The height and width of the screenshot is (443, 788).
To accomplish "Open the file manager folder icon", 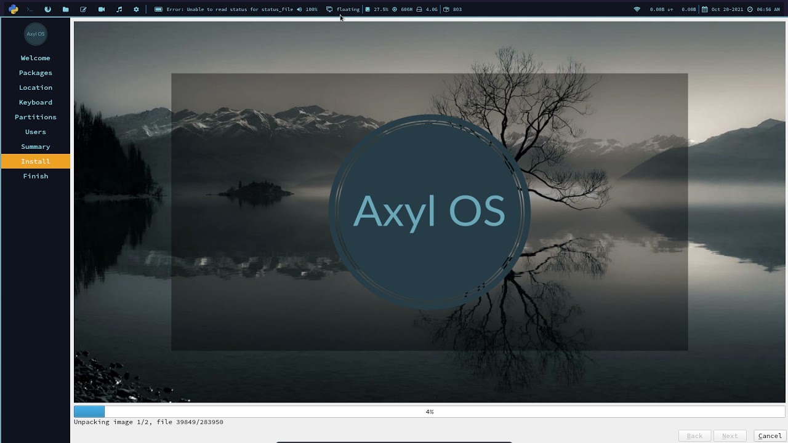I will tap(65, 9).
